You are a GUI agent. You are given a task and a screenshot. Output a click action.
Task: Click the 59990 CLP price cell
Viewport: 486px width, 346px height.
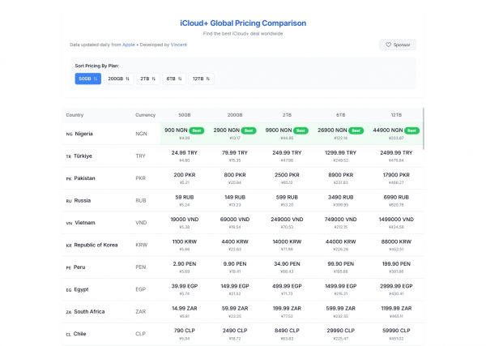(x=396, y=334)
